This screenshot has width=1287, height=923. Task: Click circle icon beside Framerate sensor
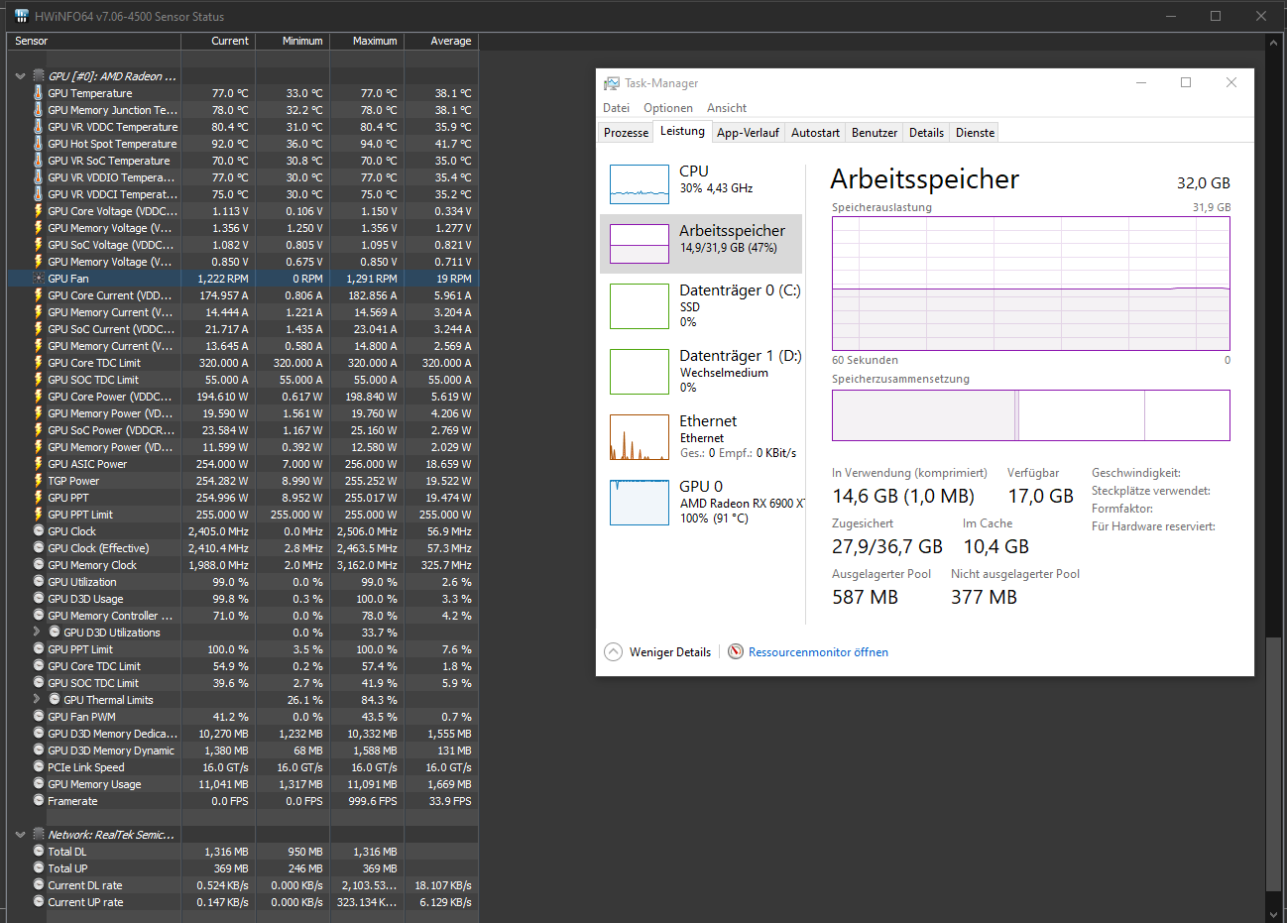tap(39, 801)
